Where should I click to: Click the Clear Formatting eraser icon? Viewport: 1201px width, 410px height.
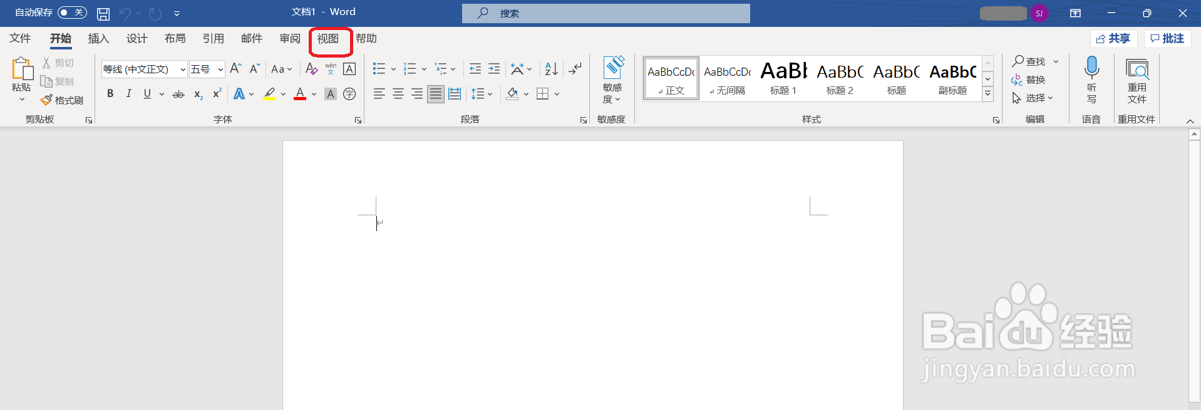click(312, 68)
